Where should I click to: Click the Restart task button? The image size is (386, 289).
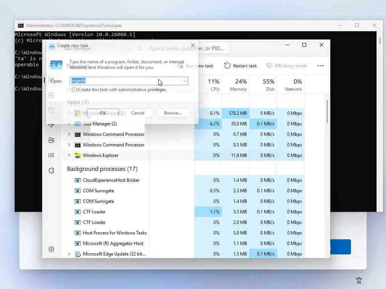click(240, 65)
